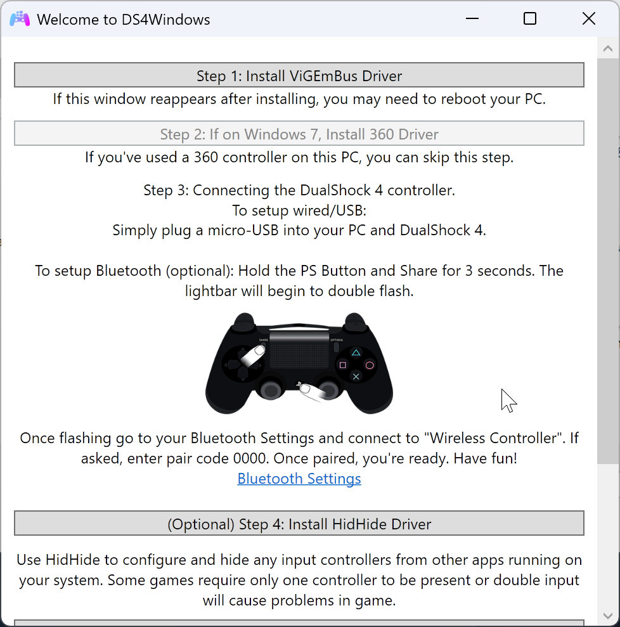
Task: Click the circle button on the controller picture
Action: [370, 365]
